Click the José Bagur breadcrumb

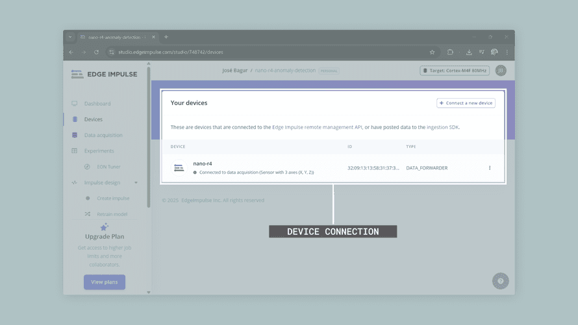235,70
